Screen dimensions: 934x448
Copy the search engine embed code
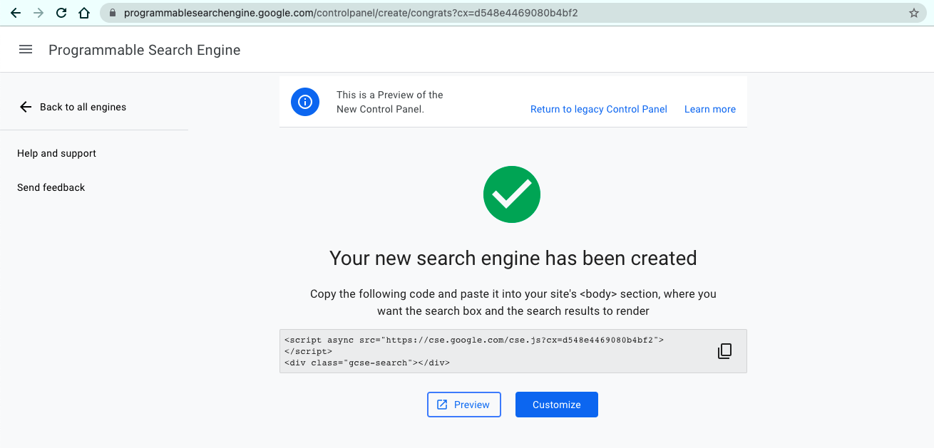[724, 350]
